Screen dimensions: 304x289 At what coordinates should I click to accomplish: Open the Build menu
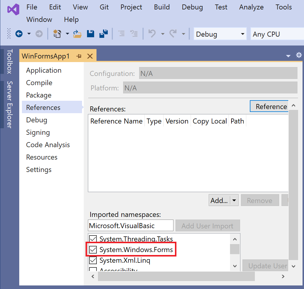pyautogui.click(x=162, y=7)
